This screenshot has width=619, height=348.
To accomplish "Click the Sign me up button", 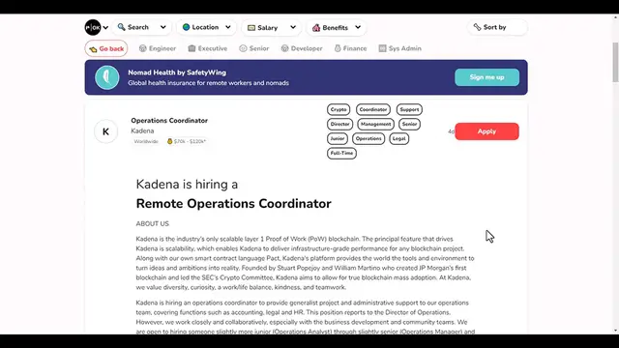I will [486, 77].
